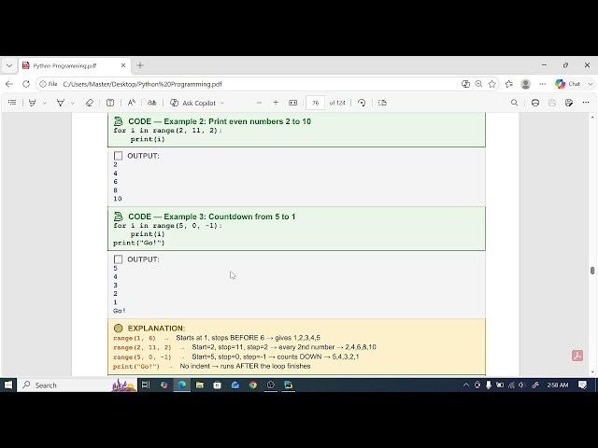Click the code line 'for i in range(5, 0, -1):'
The image size is (598, 448).
click(x=167, y=226)
